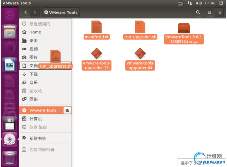Open the Ubuntu Dash launcher icon

pyautogui.click(x=10, y=15)
